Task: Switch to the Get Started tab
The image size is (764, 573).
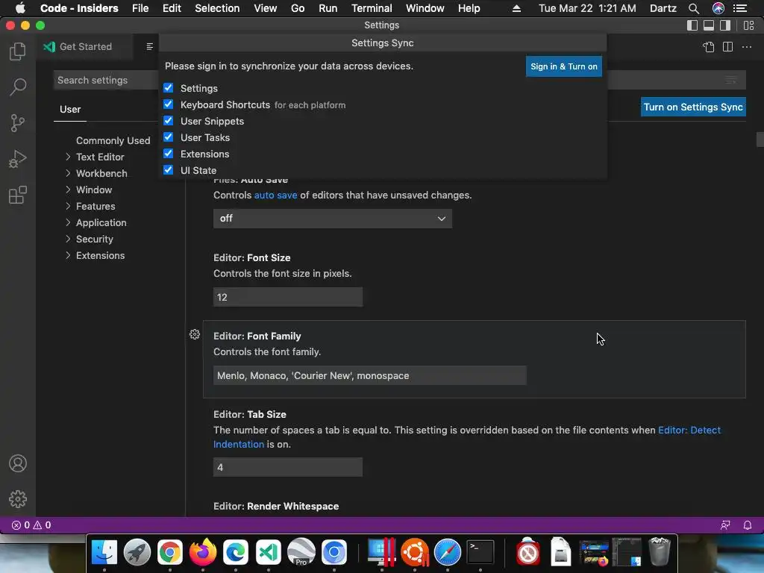Action: click(x=84, y=47)
